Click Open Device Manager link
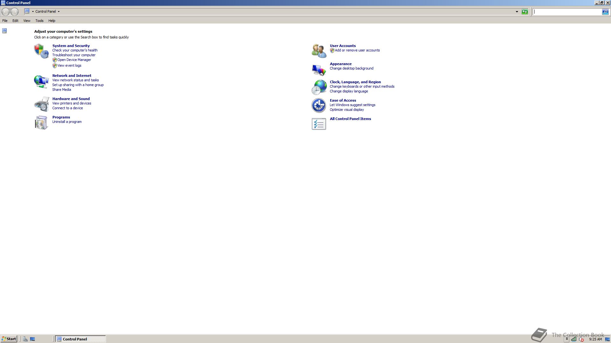 74,60
